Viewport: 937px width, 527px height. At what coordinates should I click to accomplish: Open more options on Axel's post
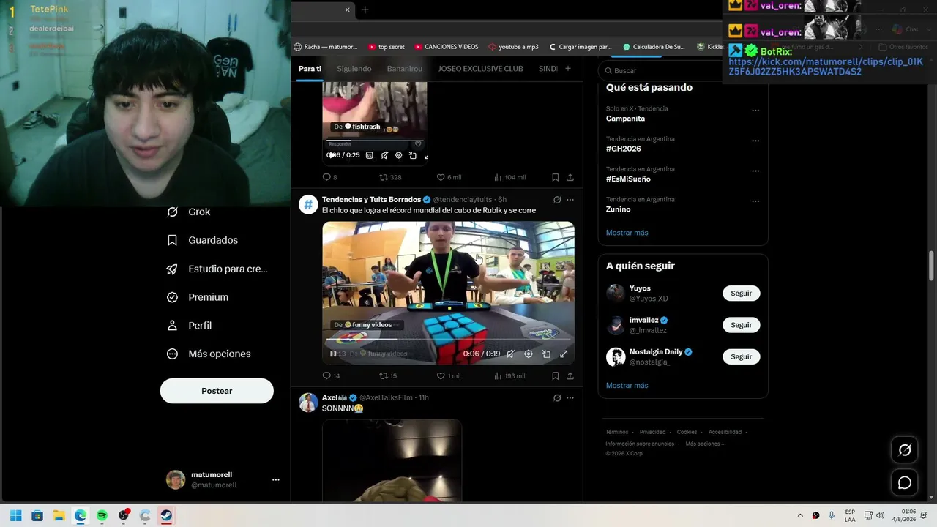(x=570, y=398)
